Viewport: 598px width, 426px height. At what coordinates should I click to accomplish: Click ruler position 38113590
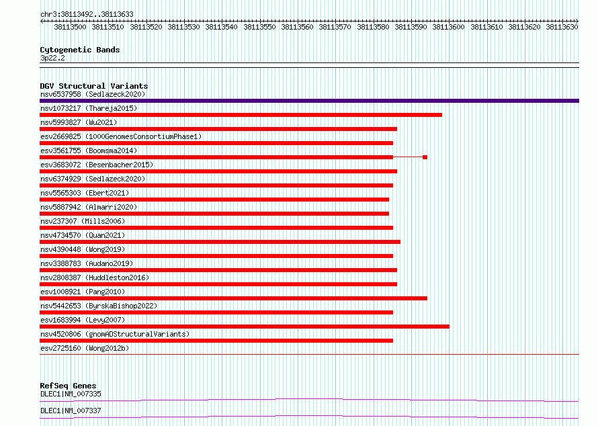tap(411, 27)
